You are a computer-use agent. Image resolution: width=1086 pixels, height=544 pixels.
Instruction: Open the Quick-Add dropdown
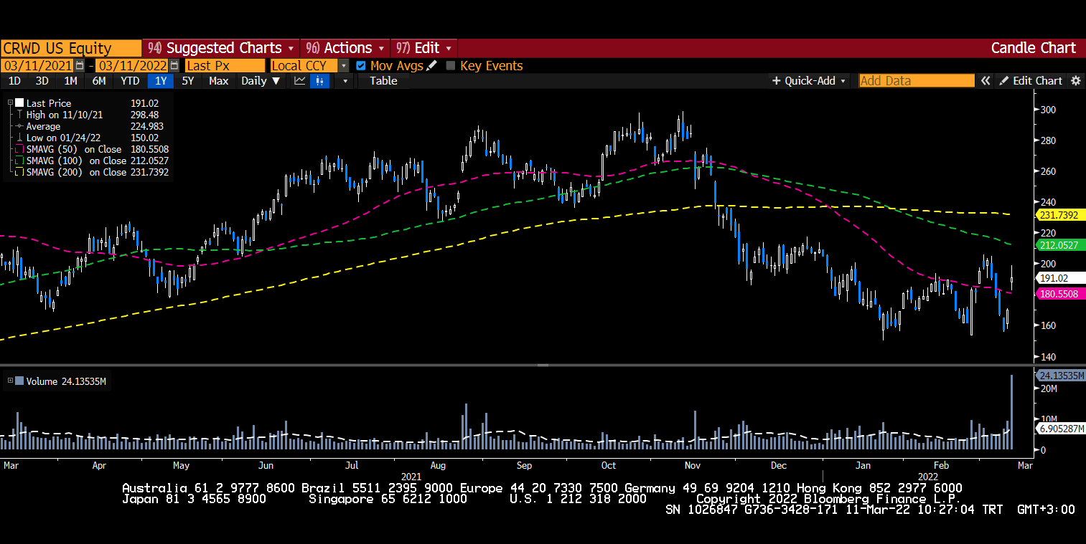(x=809, y=81)
